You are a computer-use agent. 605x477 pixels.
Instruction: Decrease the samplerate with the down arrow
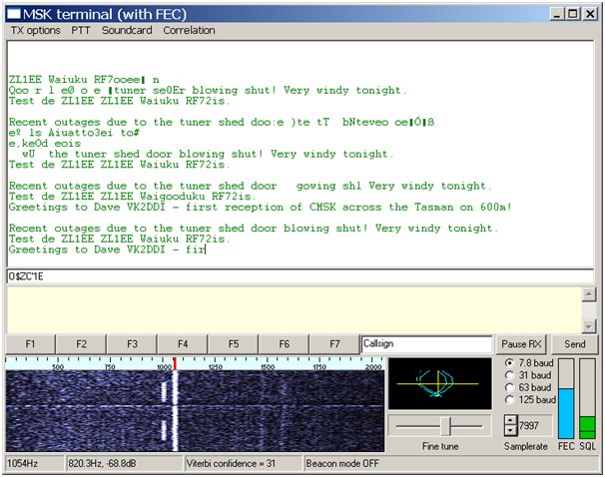510,430
